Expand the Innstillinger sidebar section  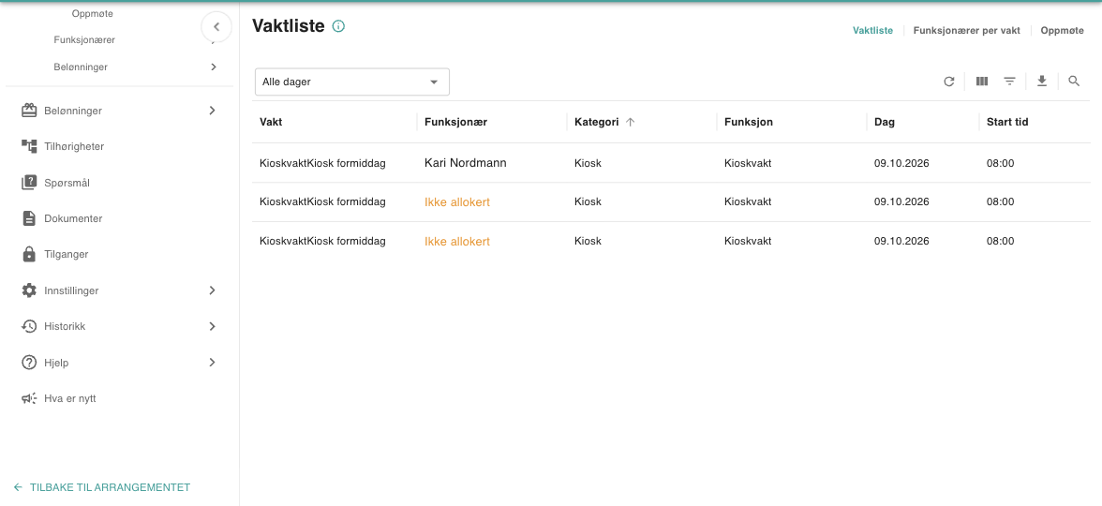(x=120, y=290)
